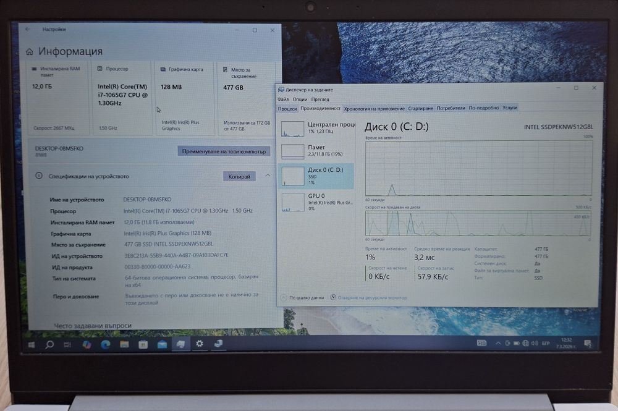Viewport: 618px width, 411px height.
Task: Switch to Settings gear on the taskbar
Action: pyautogui.click(x=200, y=344)
